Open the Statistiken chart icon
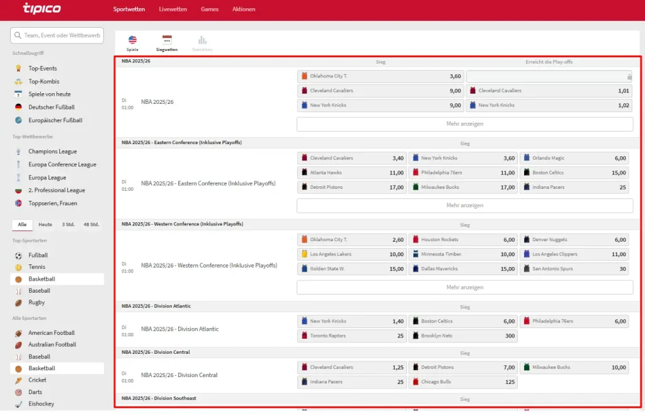This screenshot has height=413, width=645. tap(202, 40)
